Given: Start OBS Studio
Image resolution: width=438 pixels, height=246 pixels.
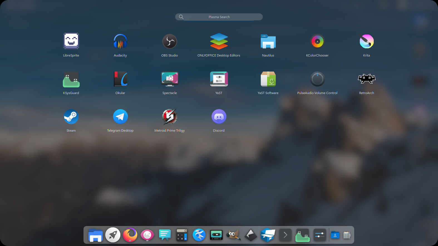Looking at the screenshot, I should (169, 41).
